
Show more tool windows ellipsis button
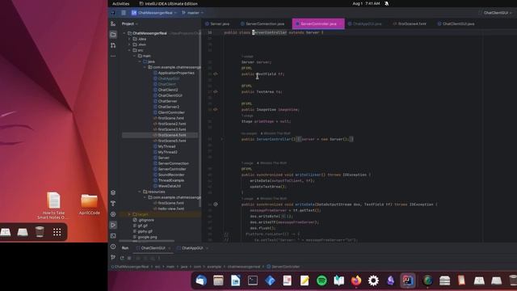pos(113,56)
